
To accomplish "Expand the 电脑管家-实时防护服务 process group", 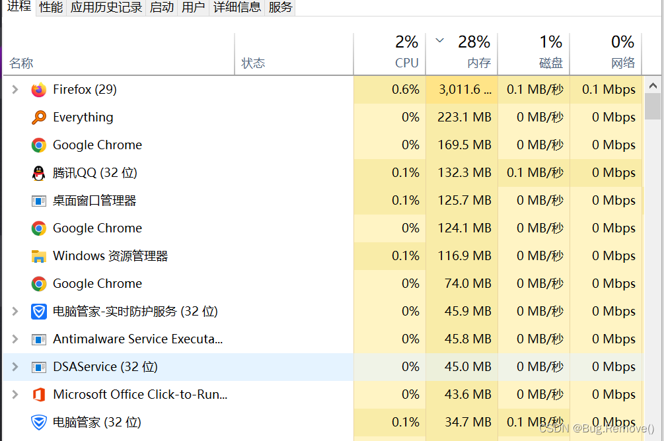I will click(15, 312).
